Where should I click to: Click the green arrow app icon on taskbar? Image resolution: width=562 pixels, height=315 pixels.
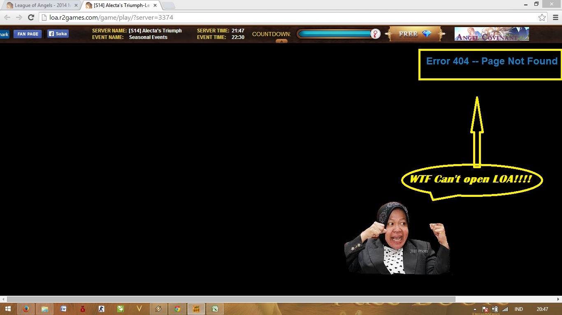[x=121, y=309]
